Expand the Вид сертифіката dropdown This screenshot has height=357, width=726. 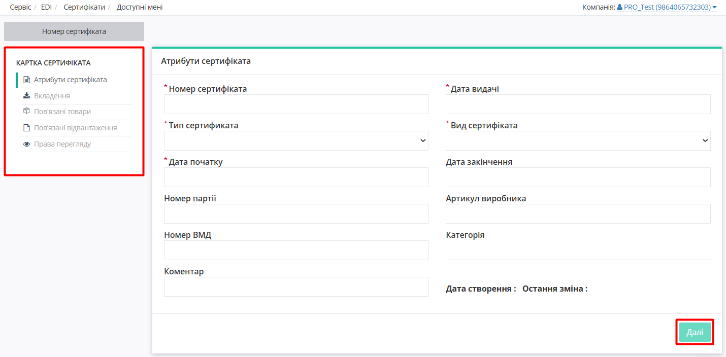tap(578, 140)
